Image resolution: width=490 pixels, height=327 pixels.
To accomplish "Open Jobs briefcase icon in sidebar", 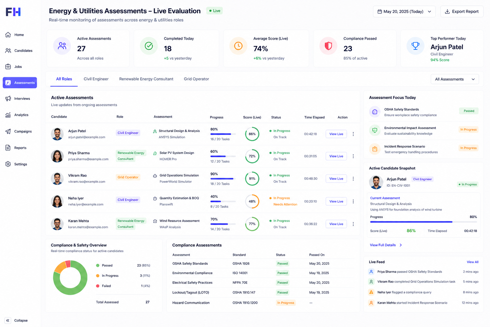I will point(8,66).
